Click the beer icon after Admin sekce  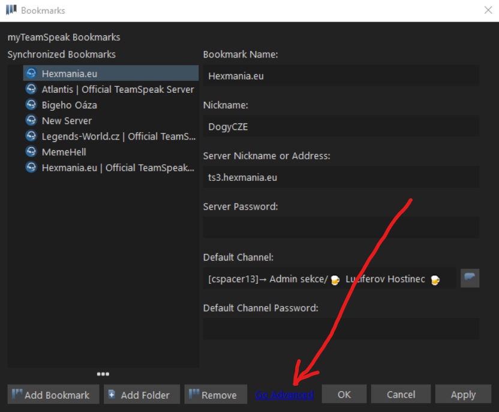point(334,280)
